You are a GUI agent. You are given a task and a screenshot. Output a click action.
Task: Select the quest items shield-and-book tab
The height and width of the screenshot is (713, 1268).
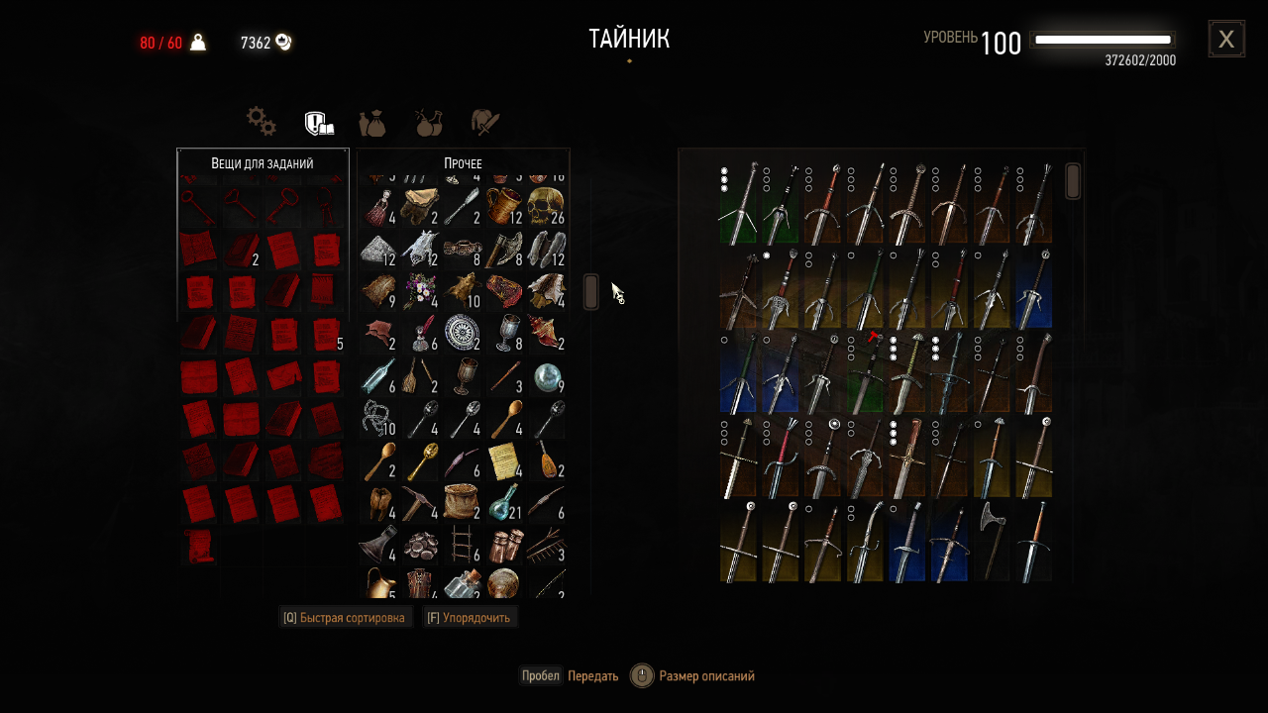click(318, 123)
